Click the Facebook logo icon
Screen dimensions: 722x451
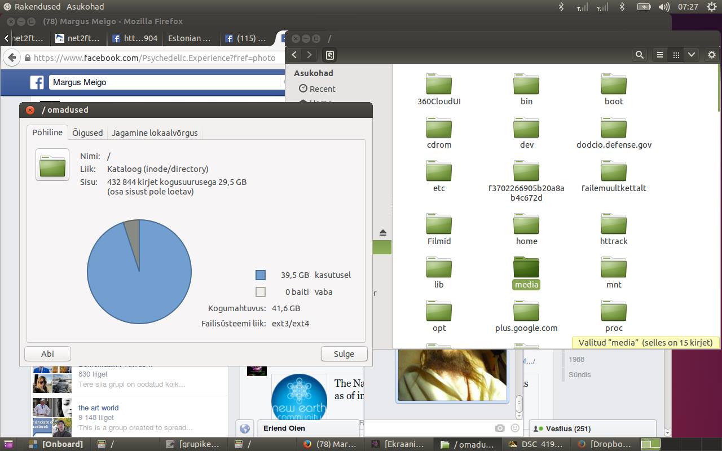pos(37,82)
